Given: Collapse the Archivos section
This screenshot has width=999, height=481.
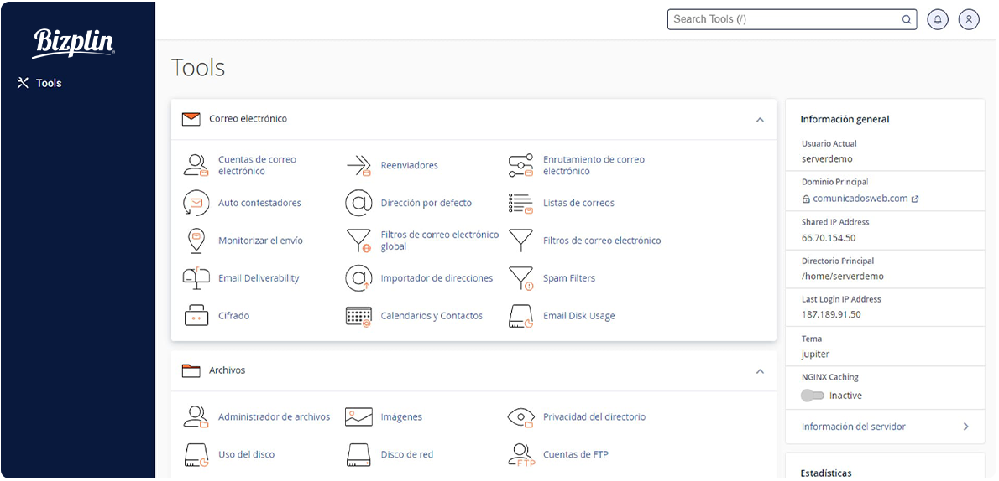Looking at the screenshot, I should [x=760, y=371].
